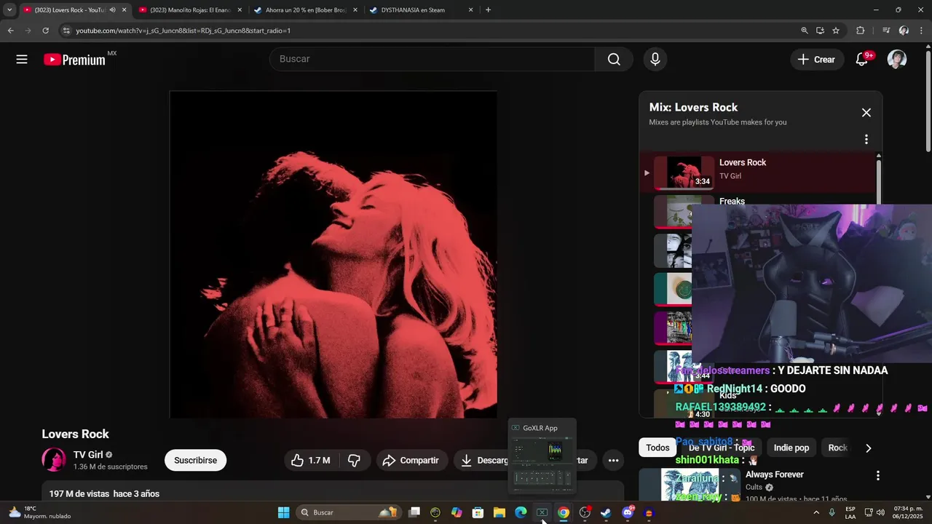Viewport: 932px width, 524px height.
Task: Mute the Lovers Rock tab audio
Action: [x=112, y=10]
